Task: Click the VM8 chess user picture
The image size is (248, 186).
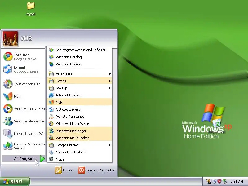Action: (10, 39)
